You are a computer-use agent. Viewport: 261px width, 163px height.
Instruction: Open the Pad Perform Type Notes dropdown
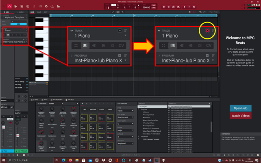point(125,110)
